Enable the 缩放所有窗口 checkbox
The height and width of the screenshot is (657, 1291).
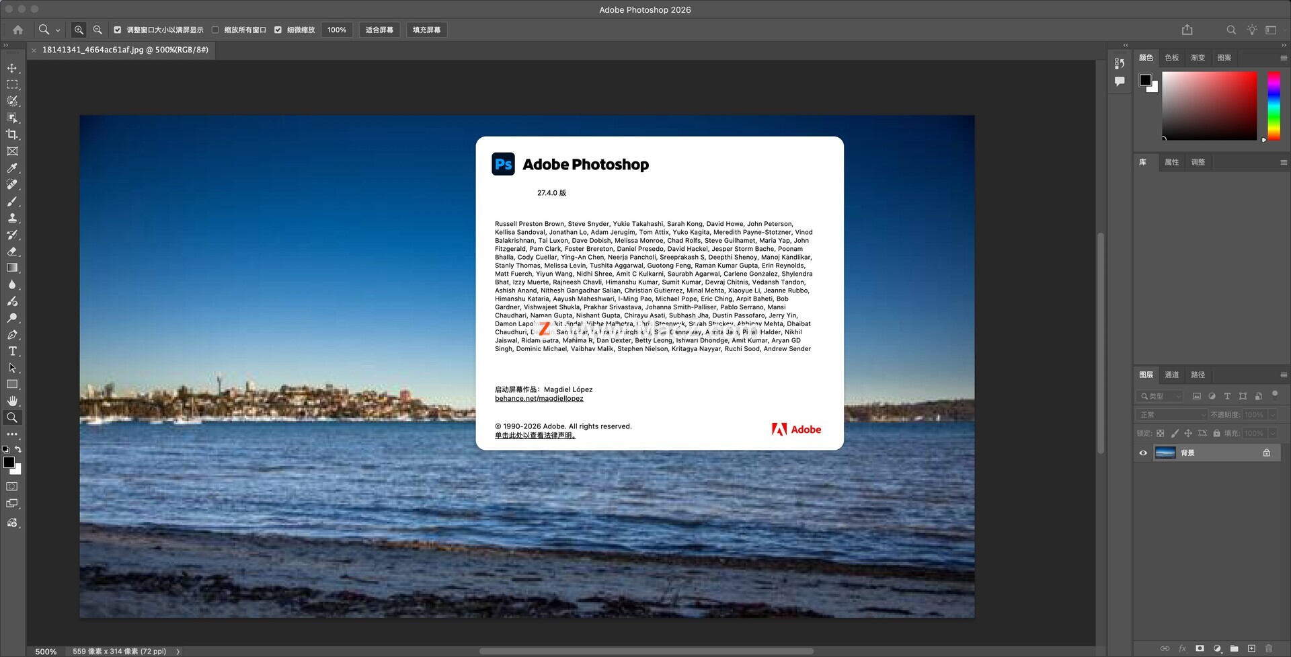215,30
